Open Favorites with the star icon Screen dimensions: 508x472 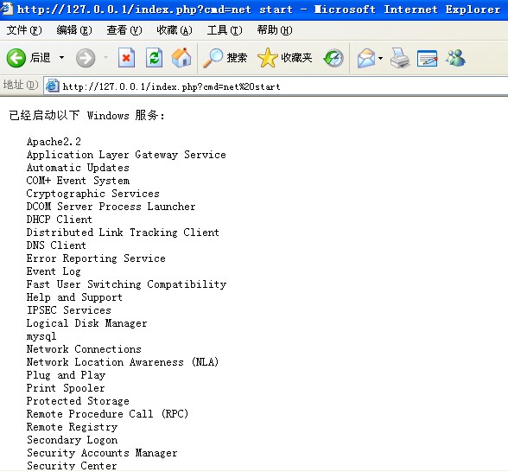point(284,58)
